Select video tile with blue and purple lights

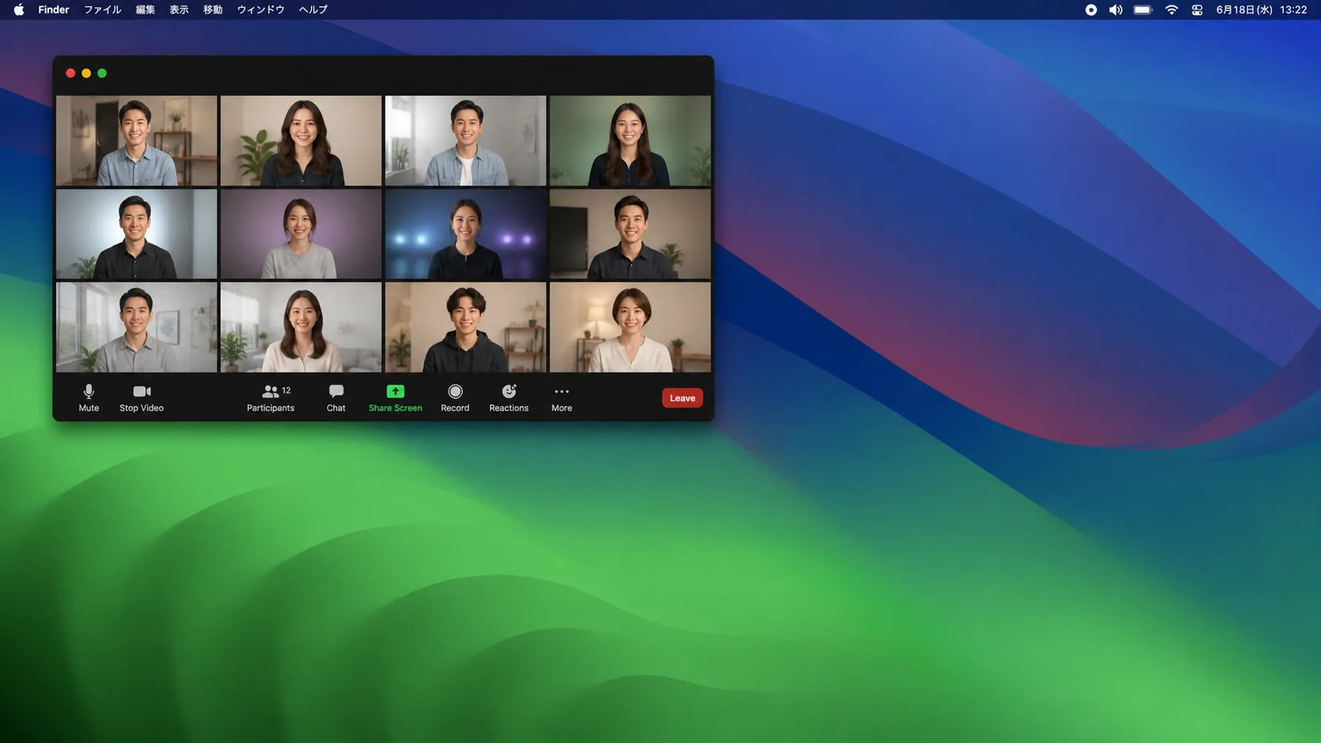pyautogui.click(x=465, y=234)
